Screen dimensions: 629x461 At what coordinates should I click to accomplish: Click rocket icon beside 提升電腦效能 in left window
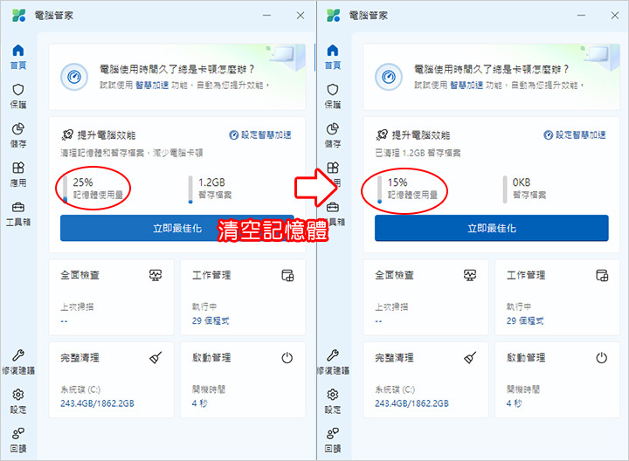[x=67, y=134]
